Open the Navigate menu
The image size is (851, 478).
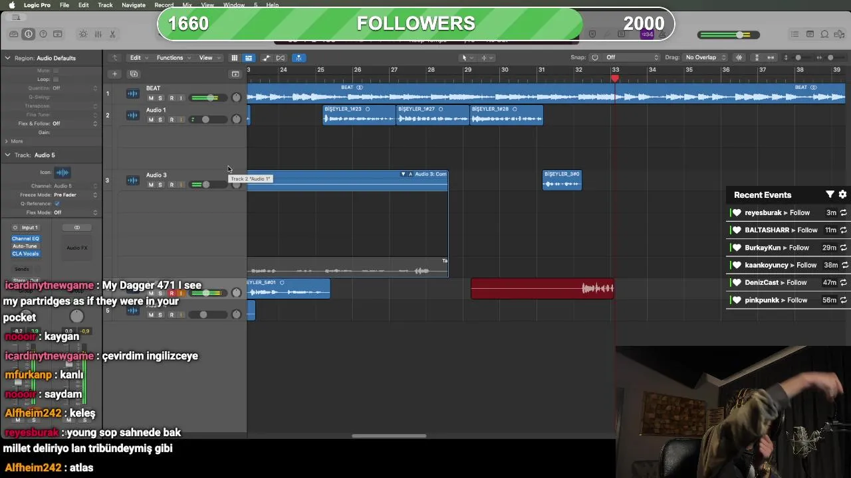pyautogui.click(x=133, y=5)
